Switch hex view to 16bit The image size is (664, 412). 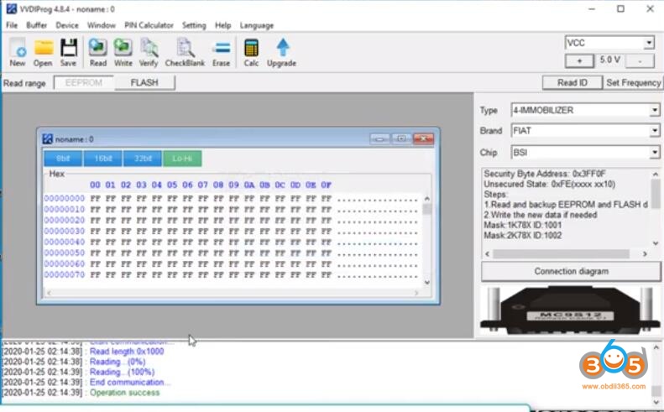point(103,159)
